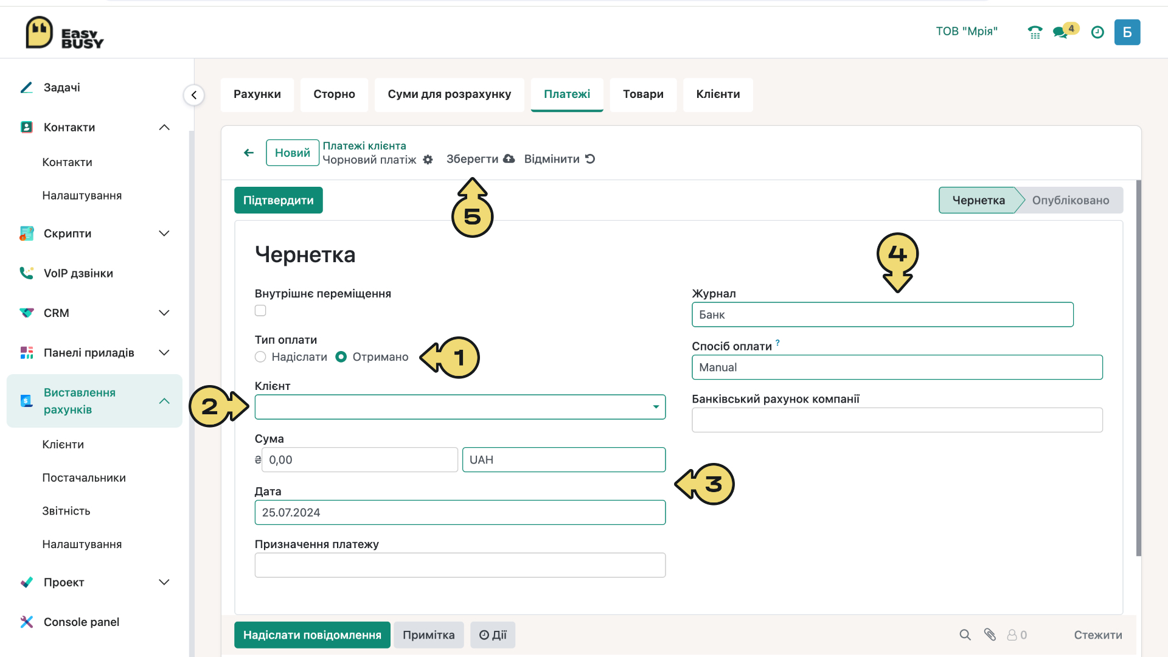Open the Спосіб оплати field showing Manual
The image size is (1168, 657).
pyautogui.click(x=897, y=367)
